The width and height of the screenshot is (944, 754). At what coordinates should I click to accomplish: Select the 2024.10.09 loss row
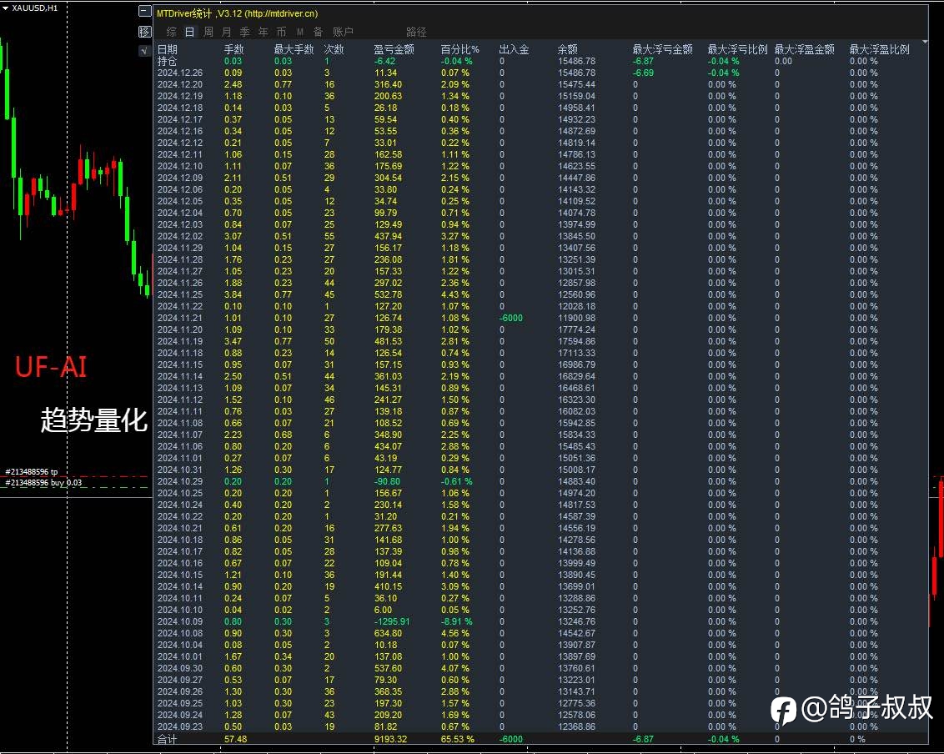pyautogui.click(x=540, y=621)
